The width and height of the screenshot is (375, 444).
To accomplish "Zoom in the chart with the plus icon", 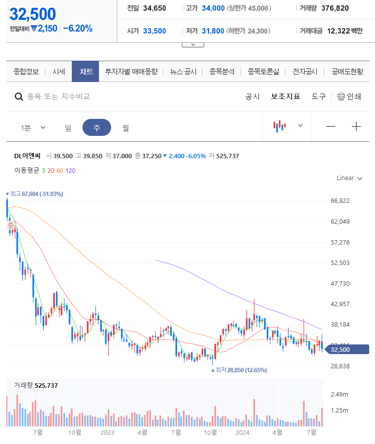I will tap(356, 126).
